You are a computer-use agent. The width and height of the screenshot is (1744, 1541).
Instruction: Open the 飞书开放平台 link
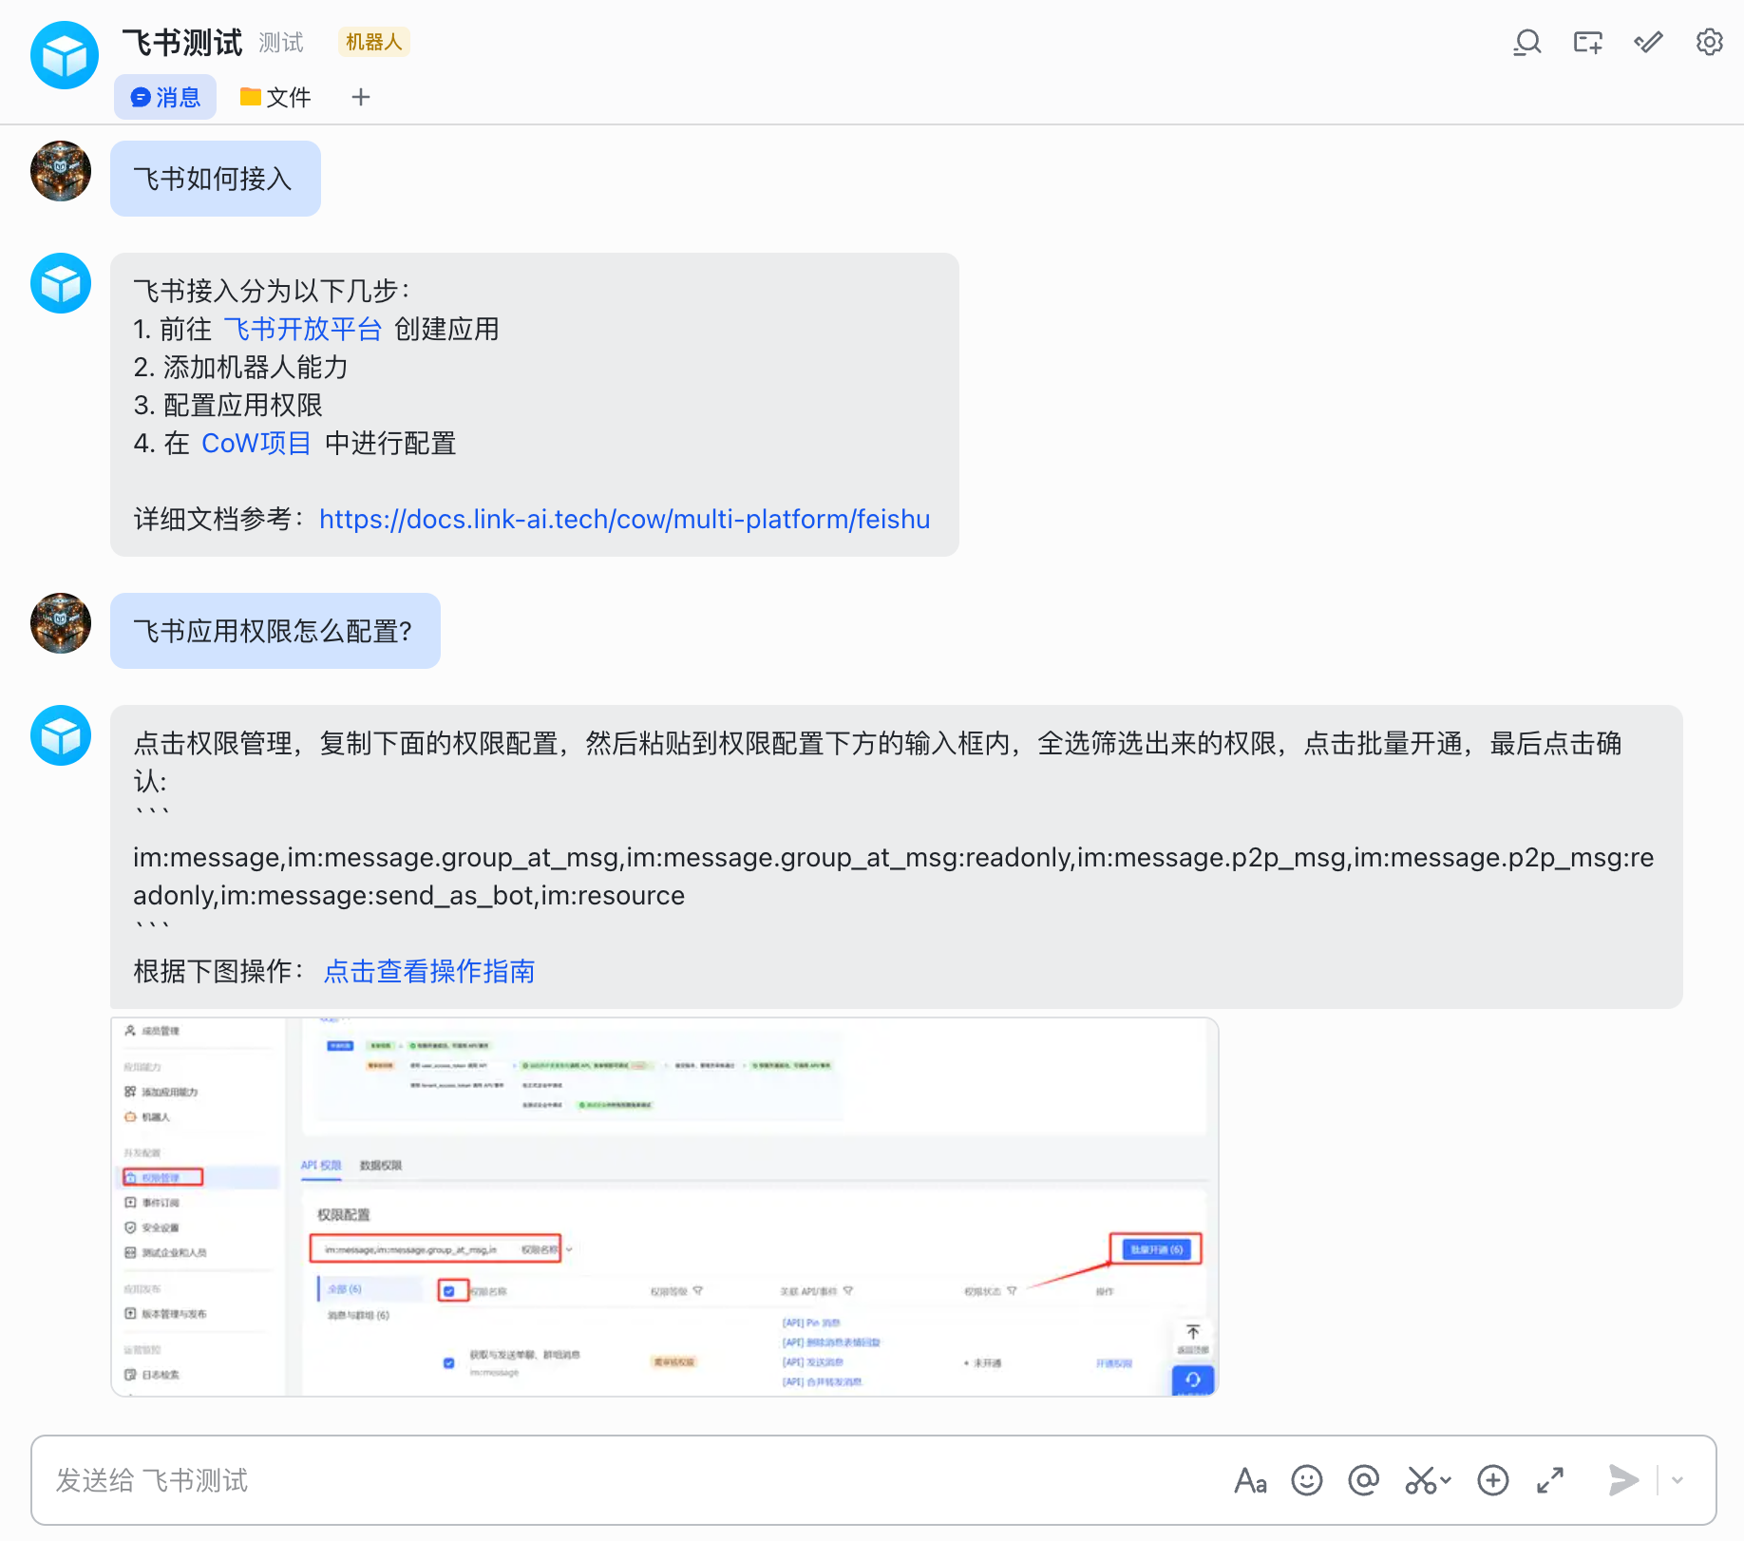pyautogui.click(x=303, y=329)
